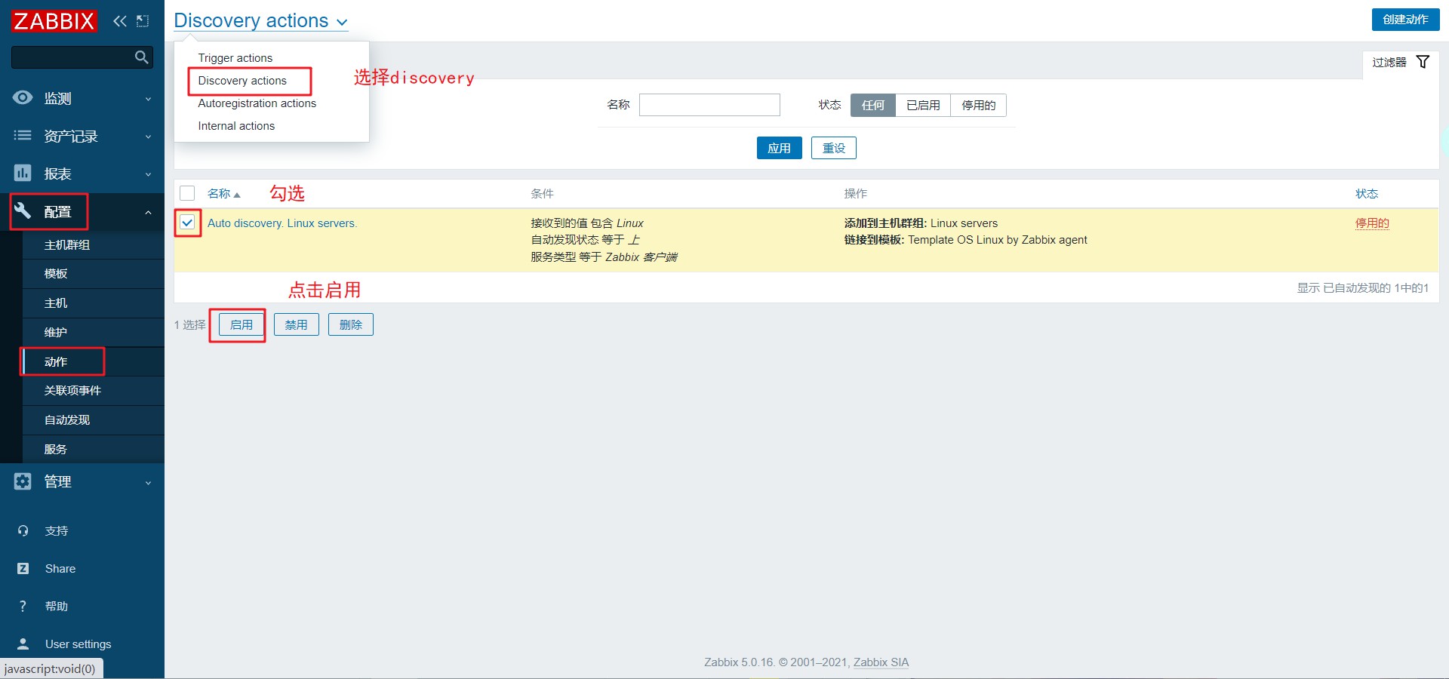Viewport: 1449px width, 679px height.
Task: Open 维护 in the sidebar
Action: point(94,333)
